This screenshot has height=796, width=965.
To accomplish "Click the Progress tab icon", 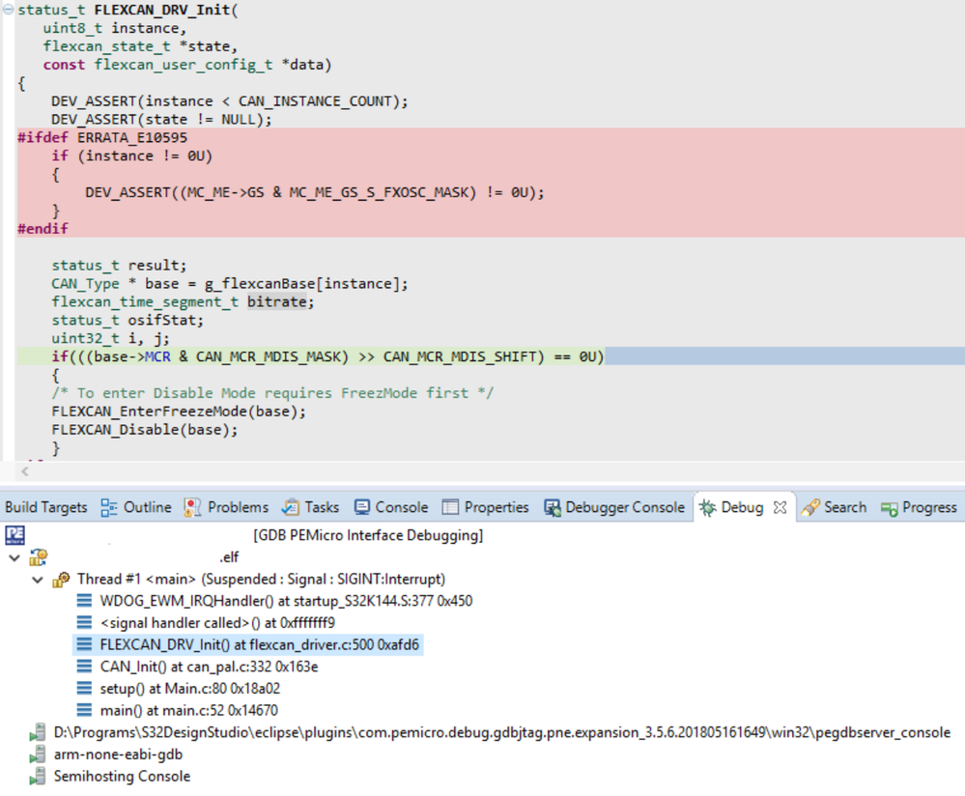I will coord(890,508).
